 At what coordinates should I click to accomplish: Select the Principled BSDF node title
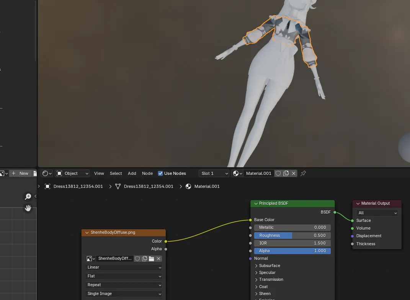pyautogui.click(x=273, y=203)
